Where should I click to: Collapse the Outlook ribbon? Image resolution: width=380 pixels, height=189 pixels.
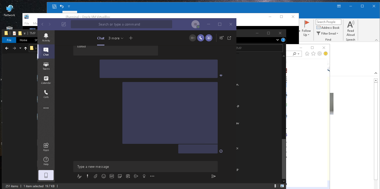coord(376,40)
